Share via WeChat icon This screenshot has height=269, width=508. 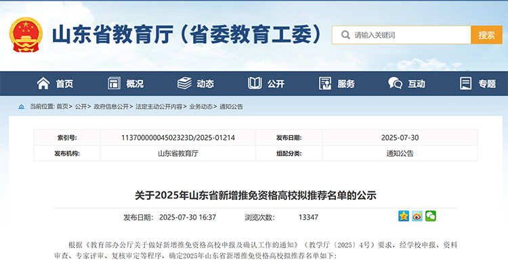pyautogui.click(x=431, y=216)
